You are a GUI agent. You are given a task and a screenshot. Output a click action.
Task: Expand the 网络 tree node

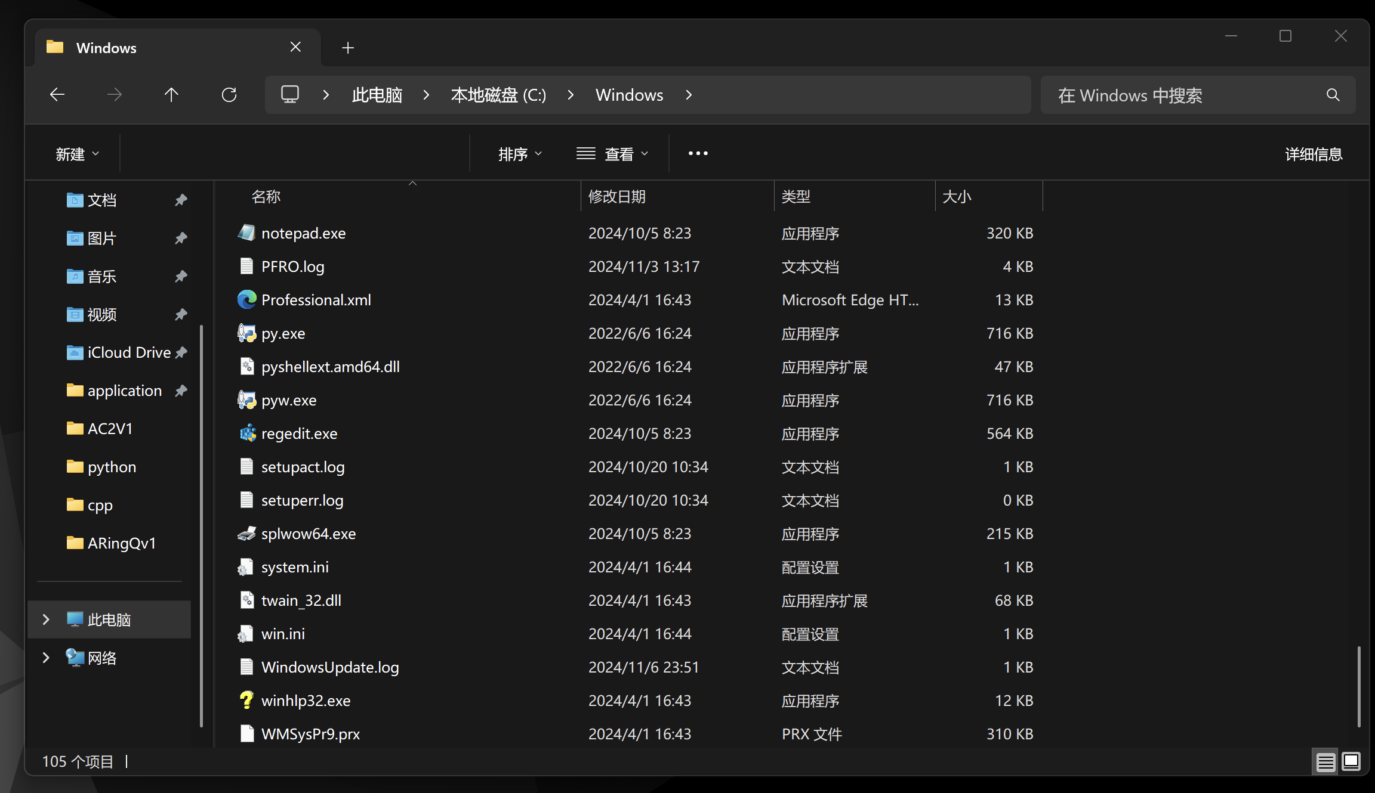(x=46, y=658)
